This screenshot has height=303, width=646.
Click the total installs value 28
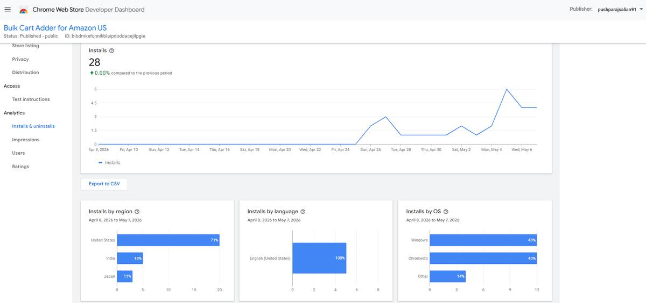tap(94, 62)
